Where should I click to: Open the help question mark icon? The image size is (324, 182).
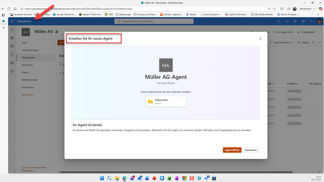point(311,21)
